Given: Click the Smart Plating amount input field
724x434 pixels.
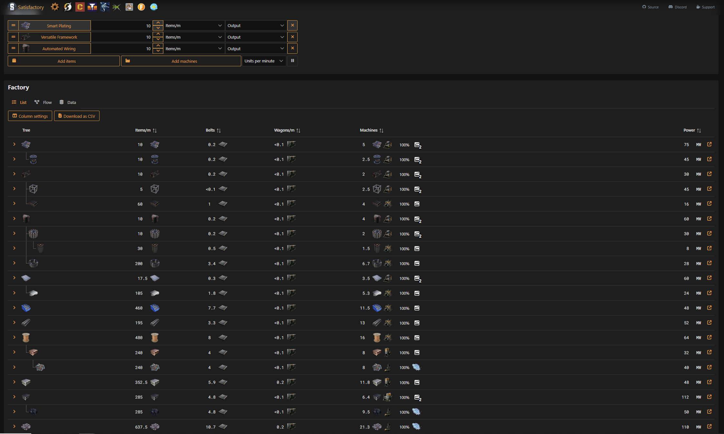Looking at the screenshot, I should pyautogui.click(x=122, y=25).
